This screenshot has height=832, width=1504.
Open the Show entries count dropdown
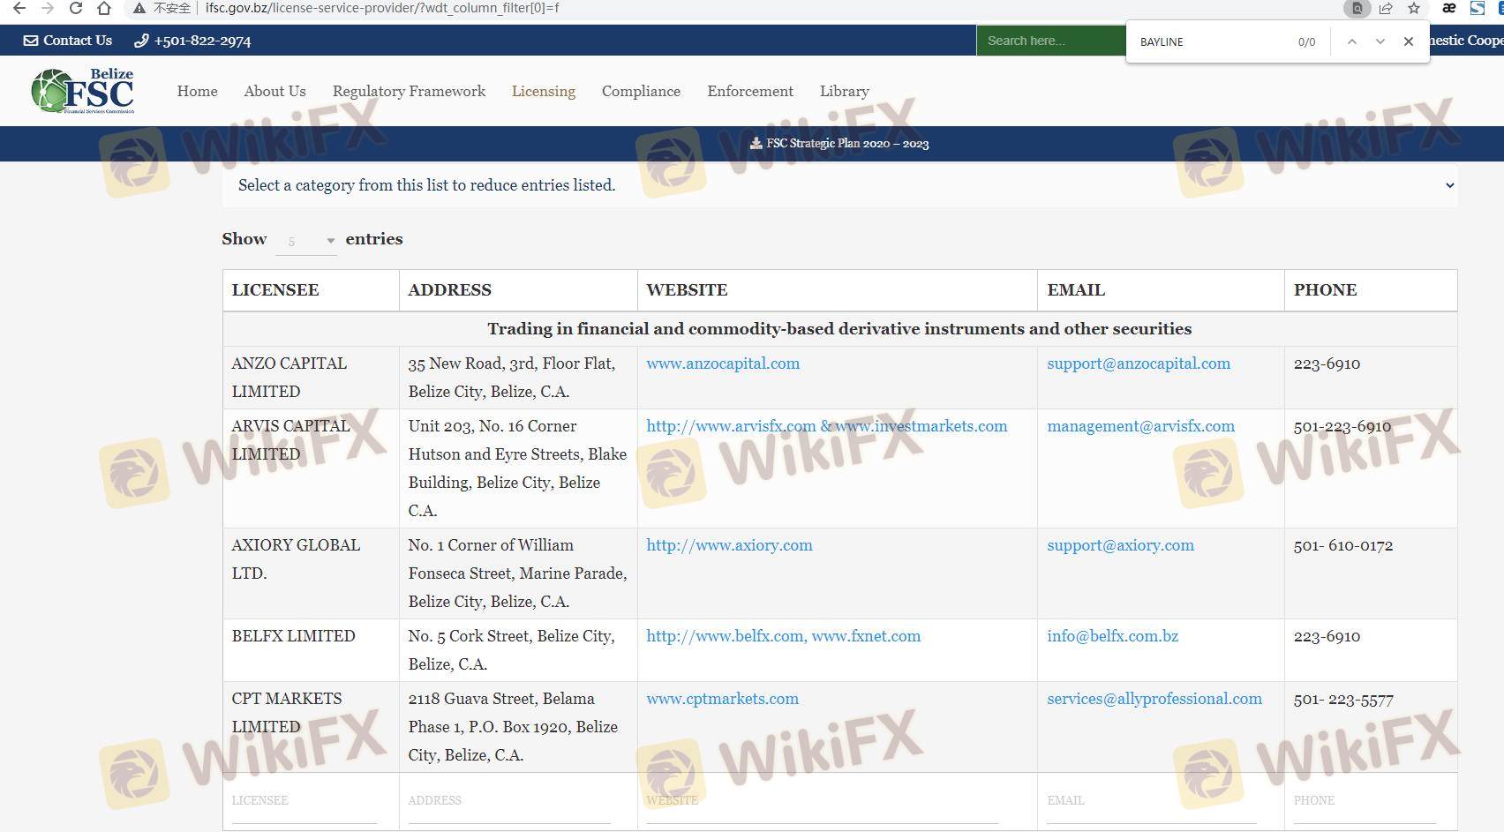tap(306, 241)
